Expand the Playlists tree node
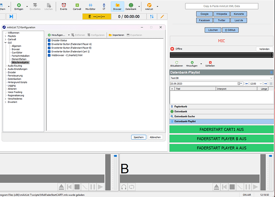The width and height of the screenshot is (275, 197). 6,36
